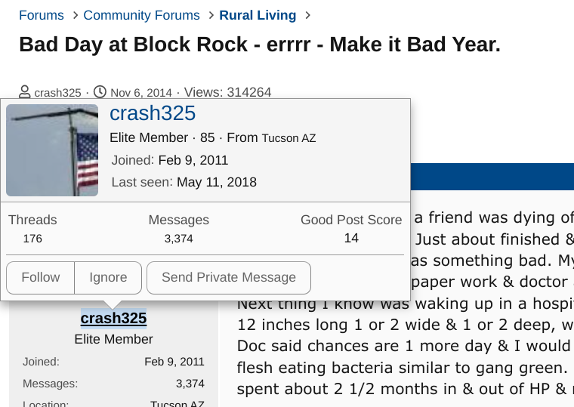The height and width of the screenshot is (407, 574).
Task: Click the Views: 314264 counter
Action: 227,92
